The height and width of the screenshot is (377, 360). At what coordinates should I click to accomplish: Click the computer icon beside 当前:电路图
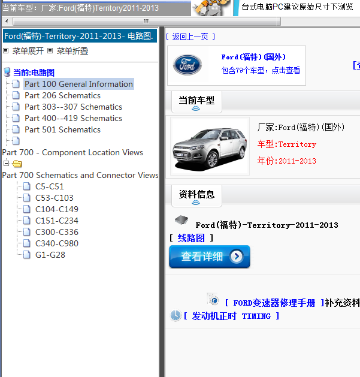point(7,72)
